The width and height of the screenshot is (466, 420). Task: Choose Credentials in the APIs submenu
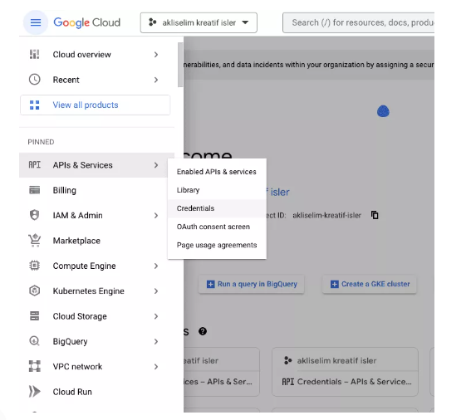tap(217, 208)
